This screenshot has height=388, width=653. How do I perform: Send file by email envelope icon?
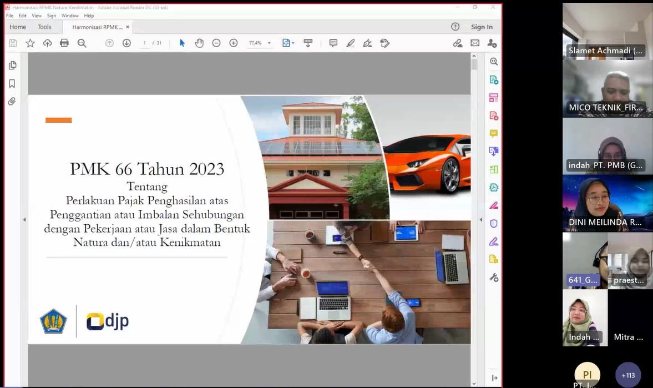pos(475,43)
